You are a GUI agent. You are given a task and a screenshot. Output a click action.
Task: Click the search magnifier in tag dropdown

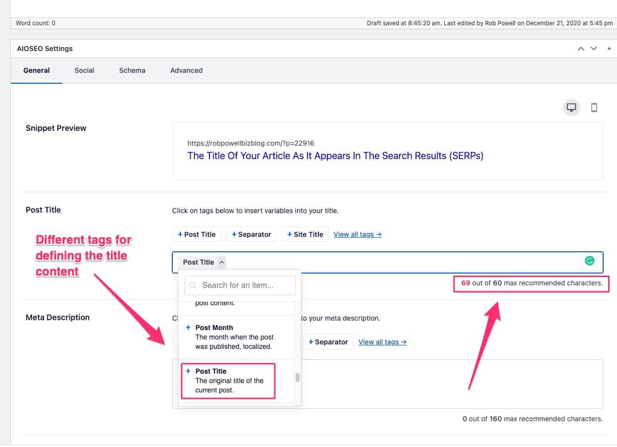(193, 285)
